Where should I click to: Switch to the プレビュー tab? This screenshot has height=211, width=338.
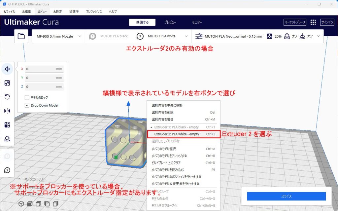coord(170,22)
